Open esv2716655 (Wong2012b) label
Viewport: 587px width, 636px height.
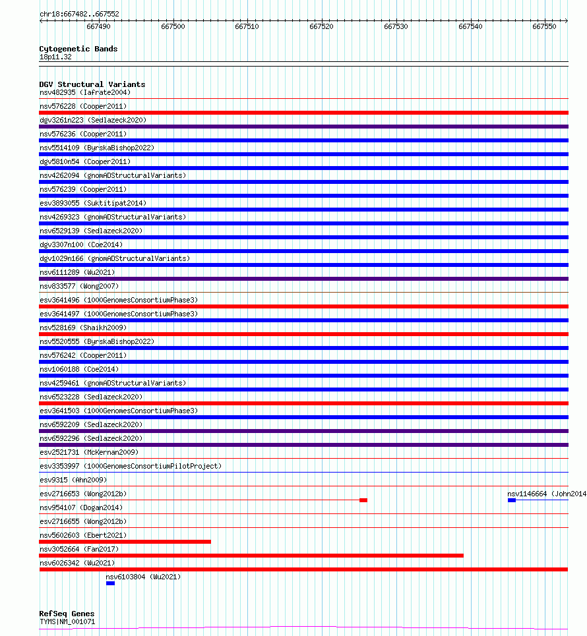point(83,521)
